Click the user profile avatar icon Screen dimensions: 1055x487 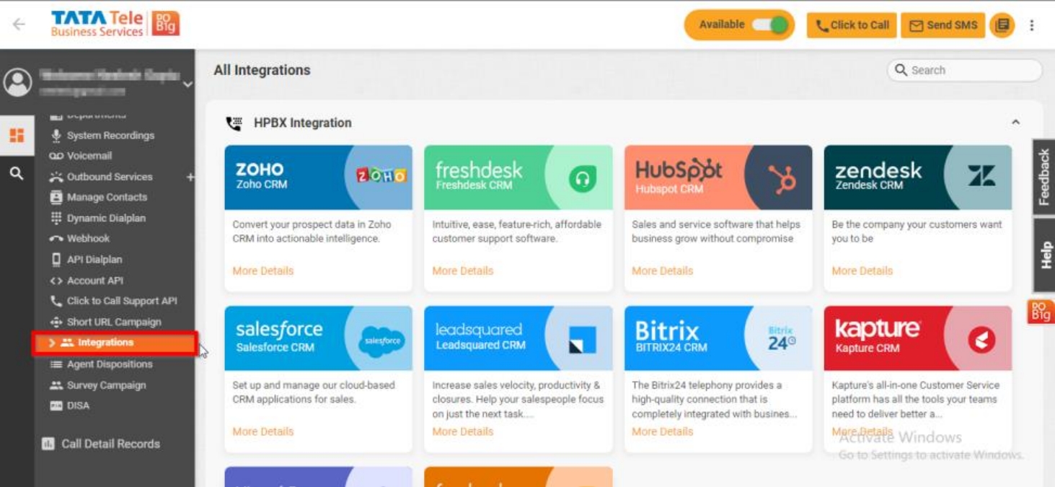(17, 82)
